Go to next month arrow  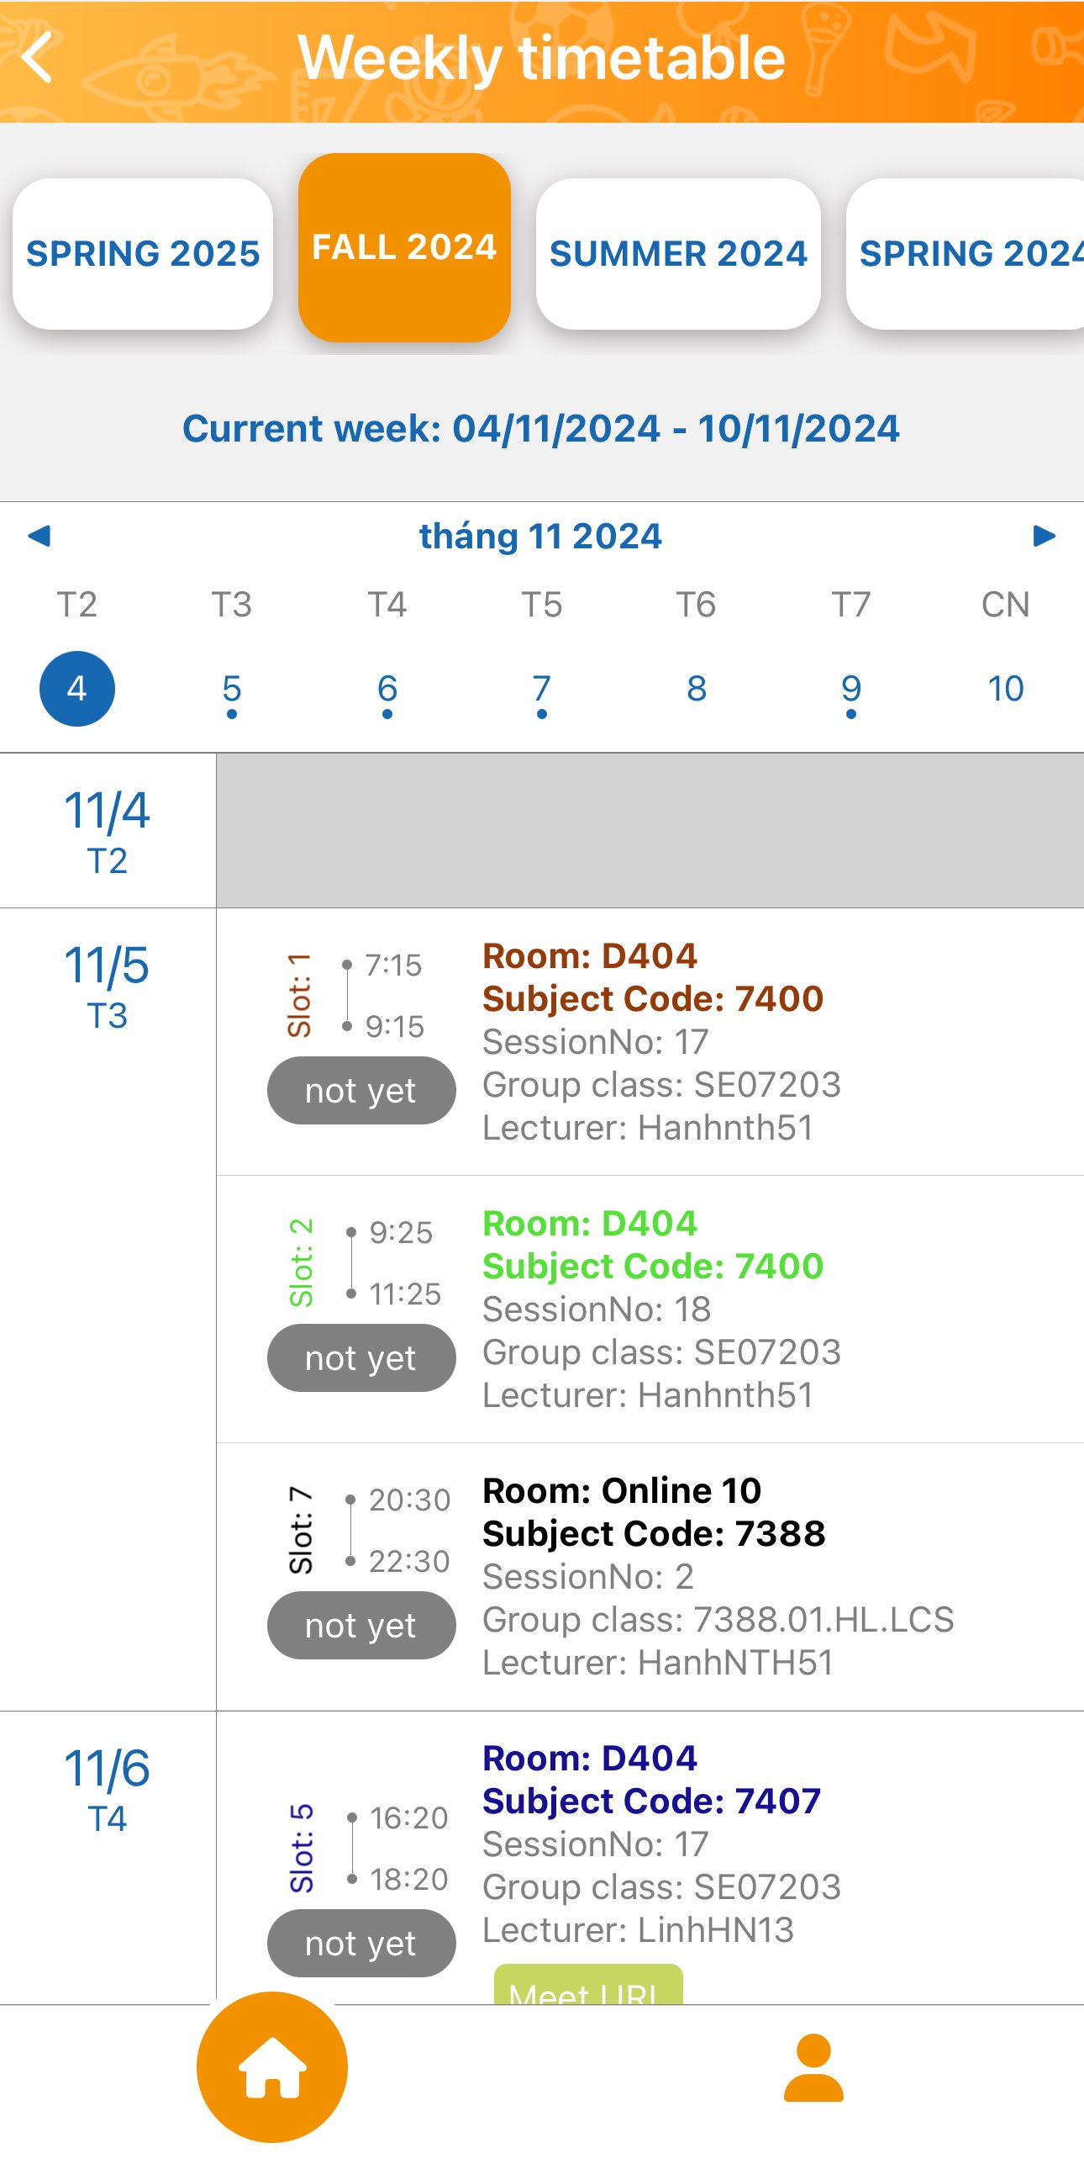coord(1044,536)
